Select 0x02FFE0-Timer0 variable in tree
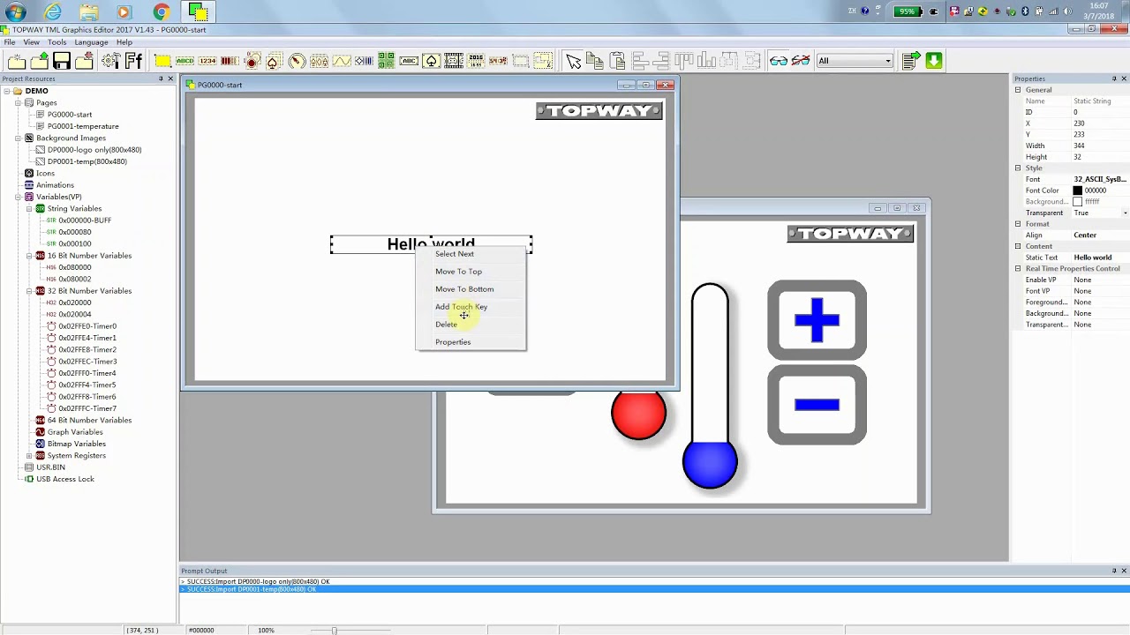 click(87, 326)
